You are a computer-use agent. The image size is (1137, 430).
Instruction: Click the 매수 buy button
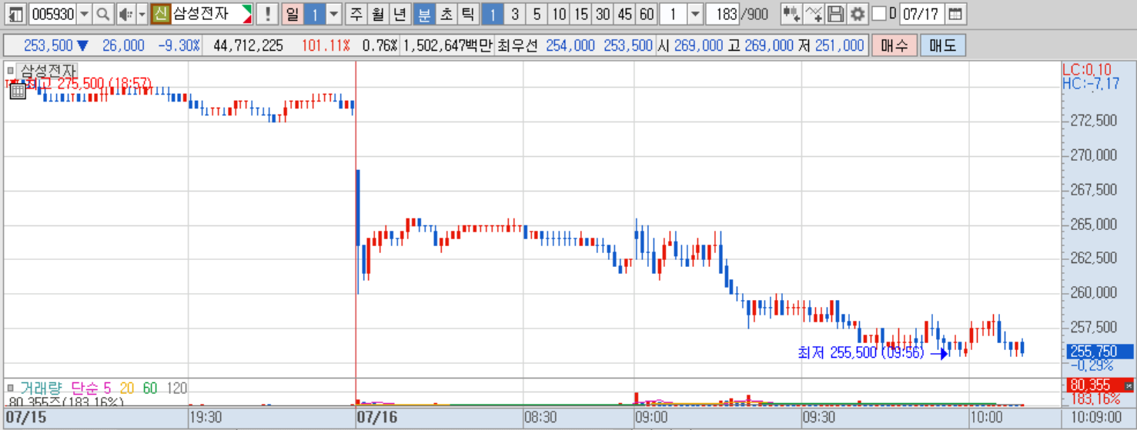pyautogui.click(x=895, y=45)
